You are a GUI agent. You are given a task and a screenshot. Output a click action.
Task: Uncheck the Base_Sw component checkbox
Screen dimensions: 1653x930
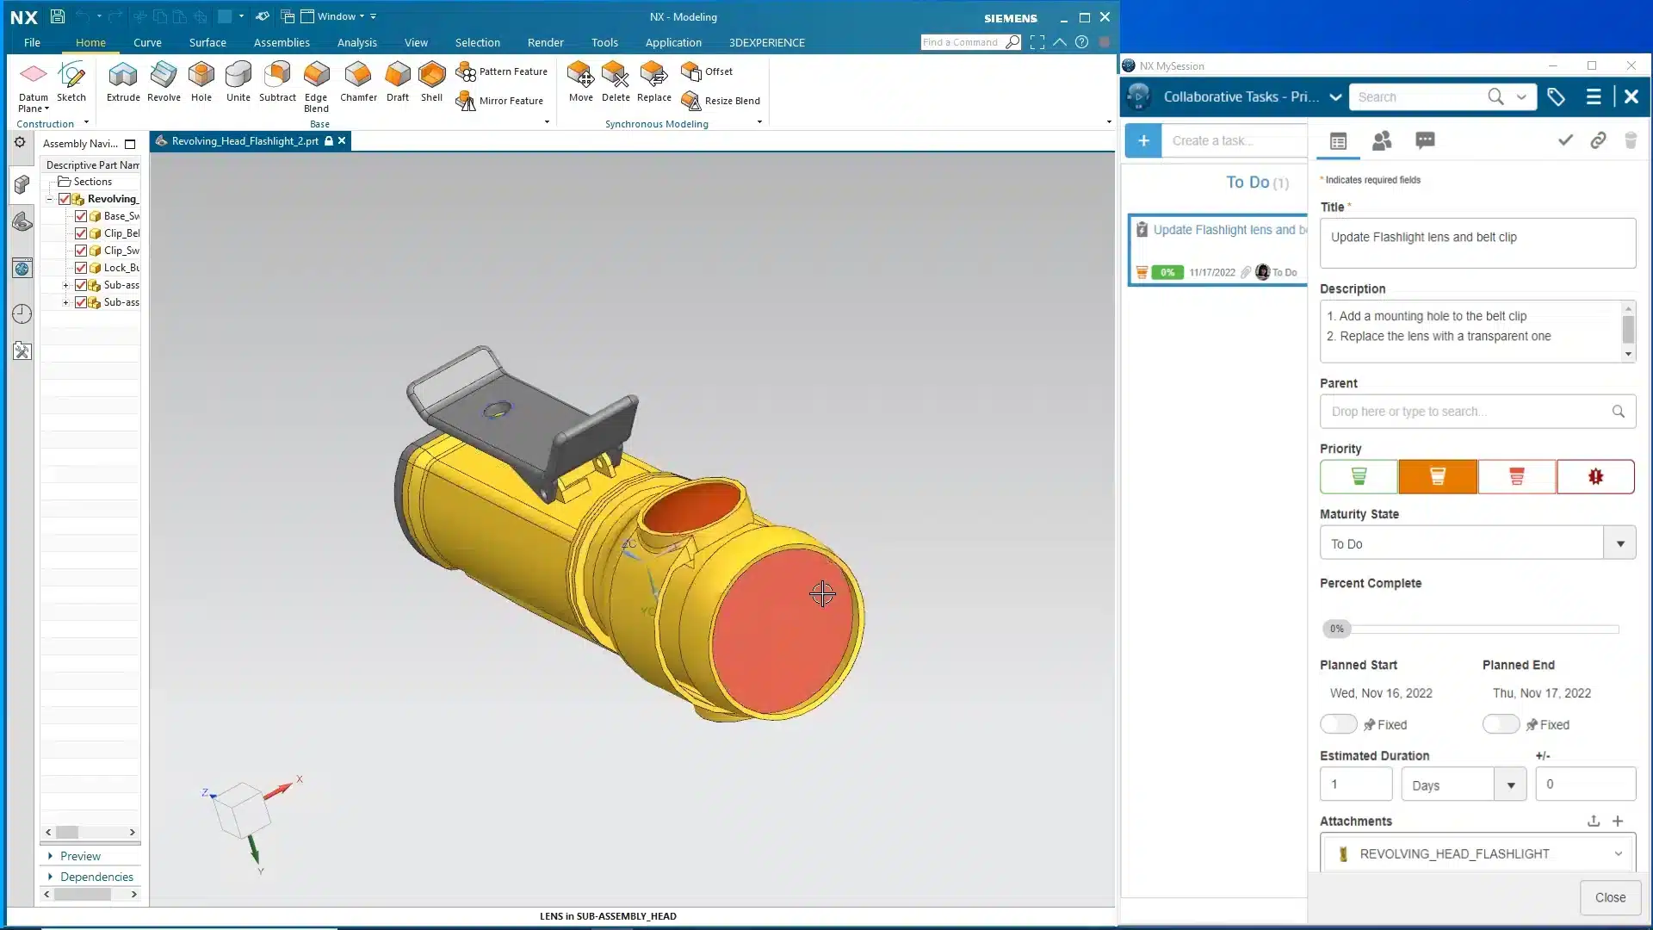point(81,216)
